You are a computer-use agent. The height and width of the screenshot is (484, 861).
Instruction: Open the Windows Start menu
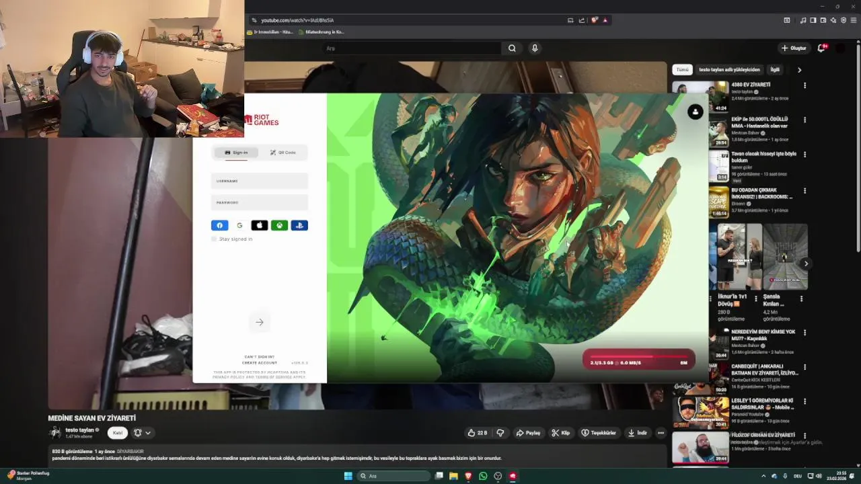(348, 476)
